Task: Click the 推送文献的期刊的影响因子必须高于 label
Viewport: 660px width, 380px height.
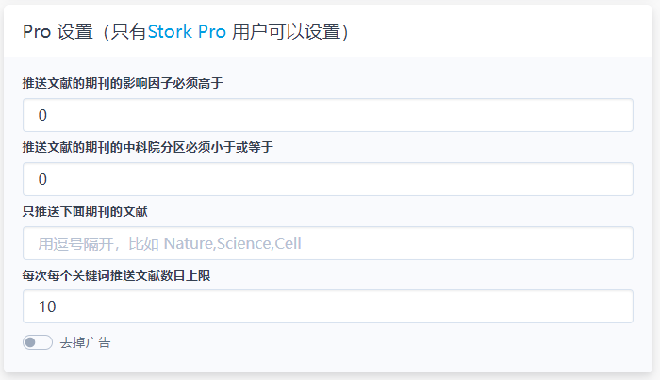Action: [x=123, y=83]
